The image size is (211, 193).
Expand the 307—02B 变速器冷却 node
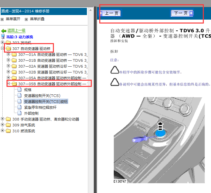point(8,72)
